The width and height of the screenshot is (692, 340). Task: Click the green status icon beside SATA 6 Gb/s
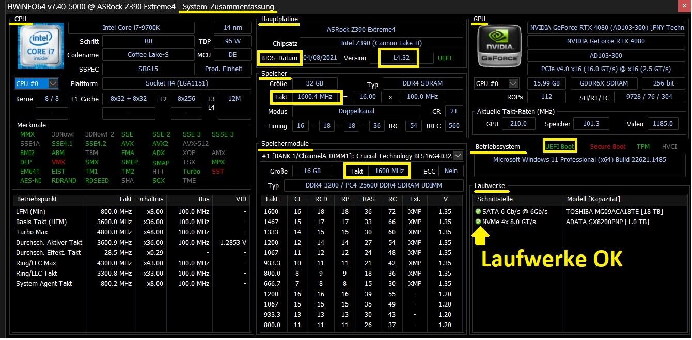pyautogui.click(x=478, y=212)
